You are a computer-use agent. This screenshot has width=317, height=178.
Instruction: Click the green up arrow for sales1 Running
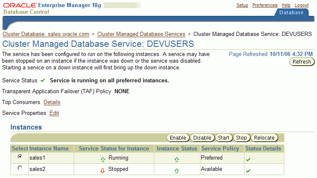pos(102,159)
